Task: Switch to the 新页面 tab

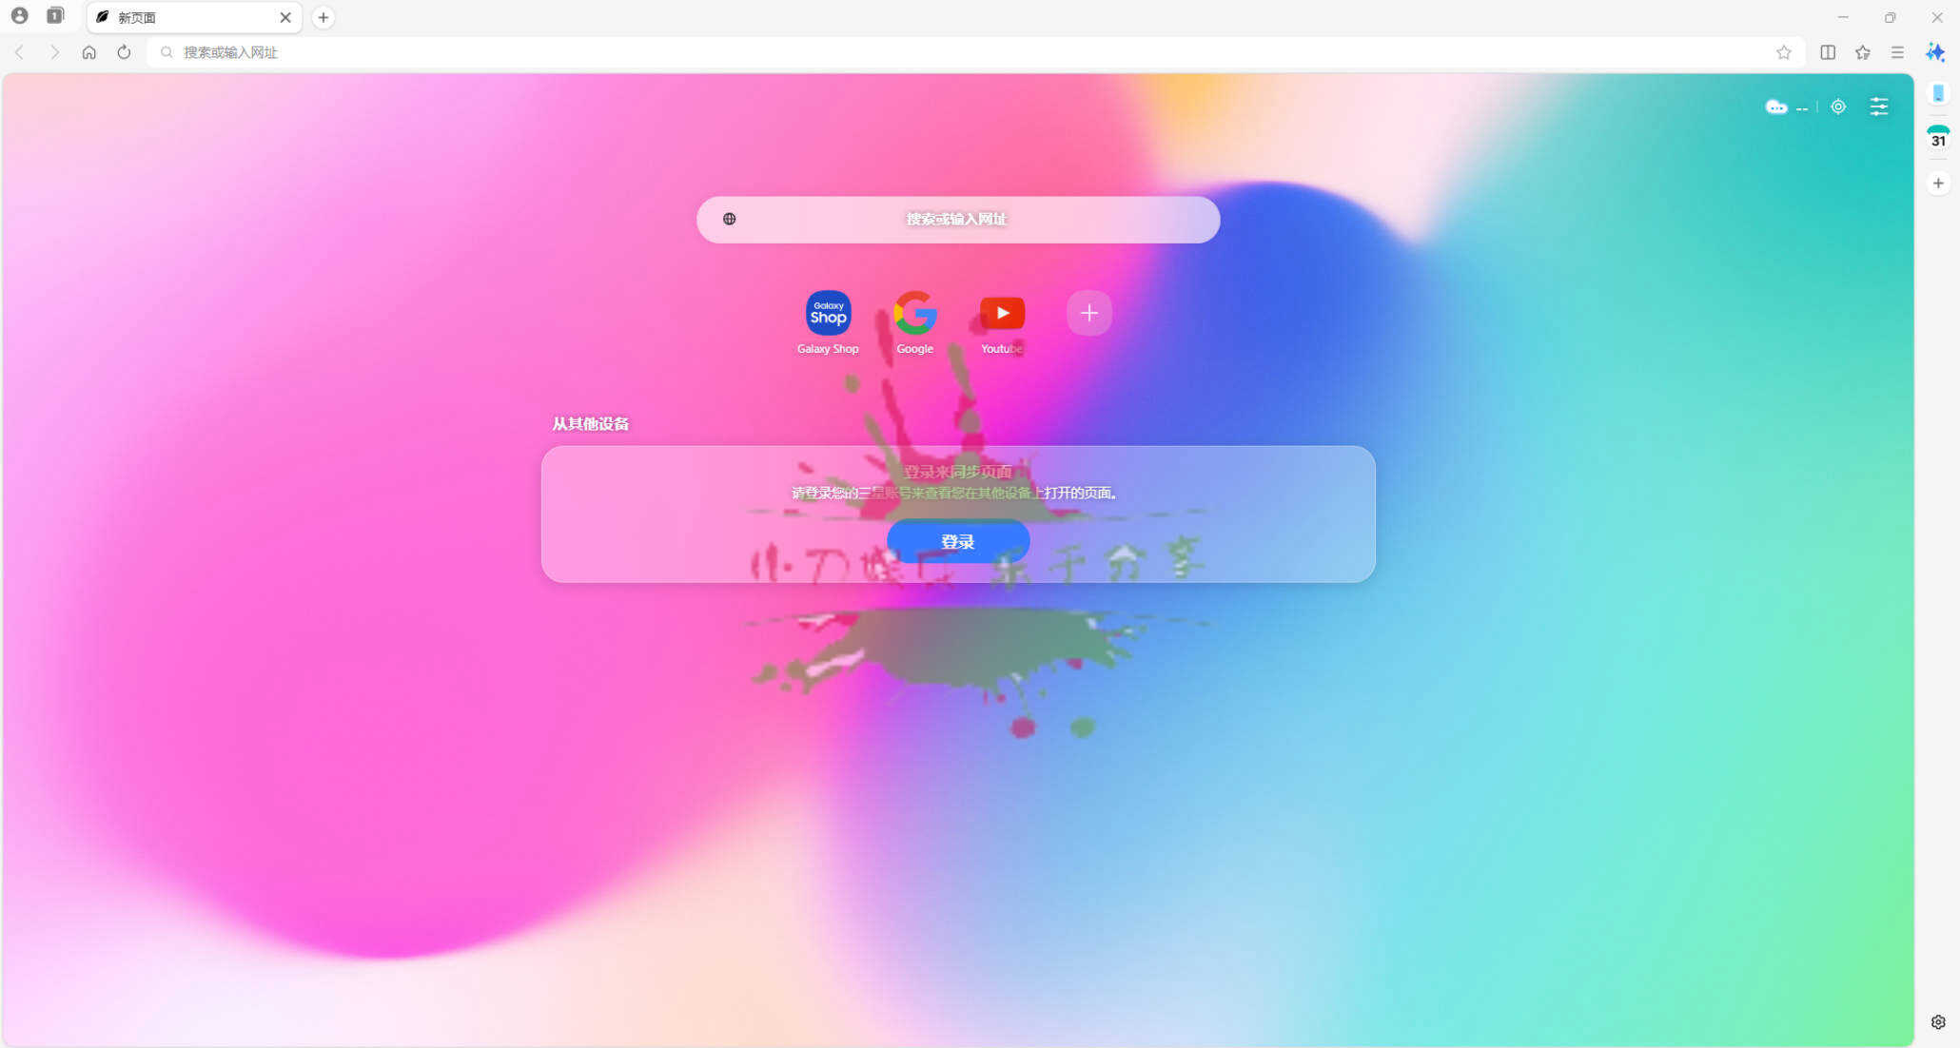Action: click(x=171, y=17)
